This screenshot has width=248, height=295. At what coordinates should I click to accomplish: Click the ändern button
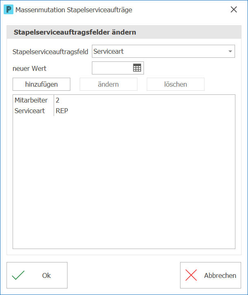coord(109,84)
